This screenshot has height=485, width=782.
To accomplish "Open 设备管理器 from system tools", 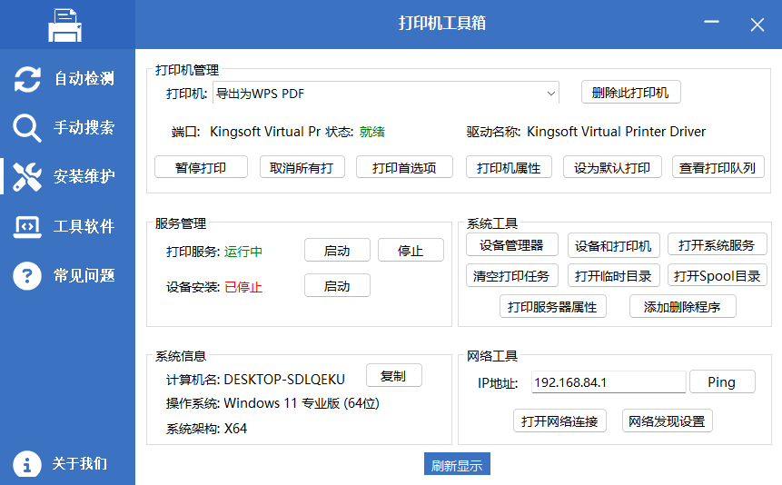I will tap(511, 245).
